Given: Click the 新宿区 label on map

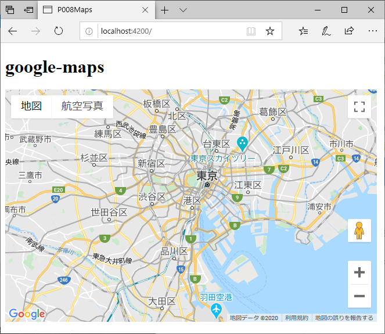Looking at the screenshot, I should click(x=152, y=164).
